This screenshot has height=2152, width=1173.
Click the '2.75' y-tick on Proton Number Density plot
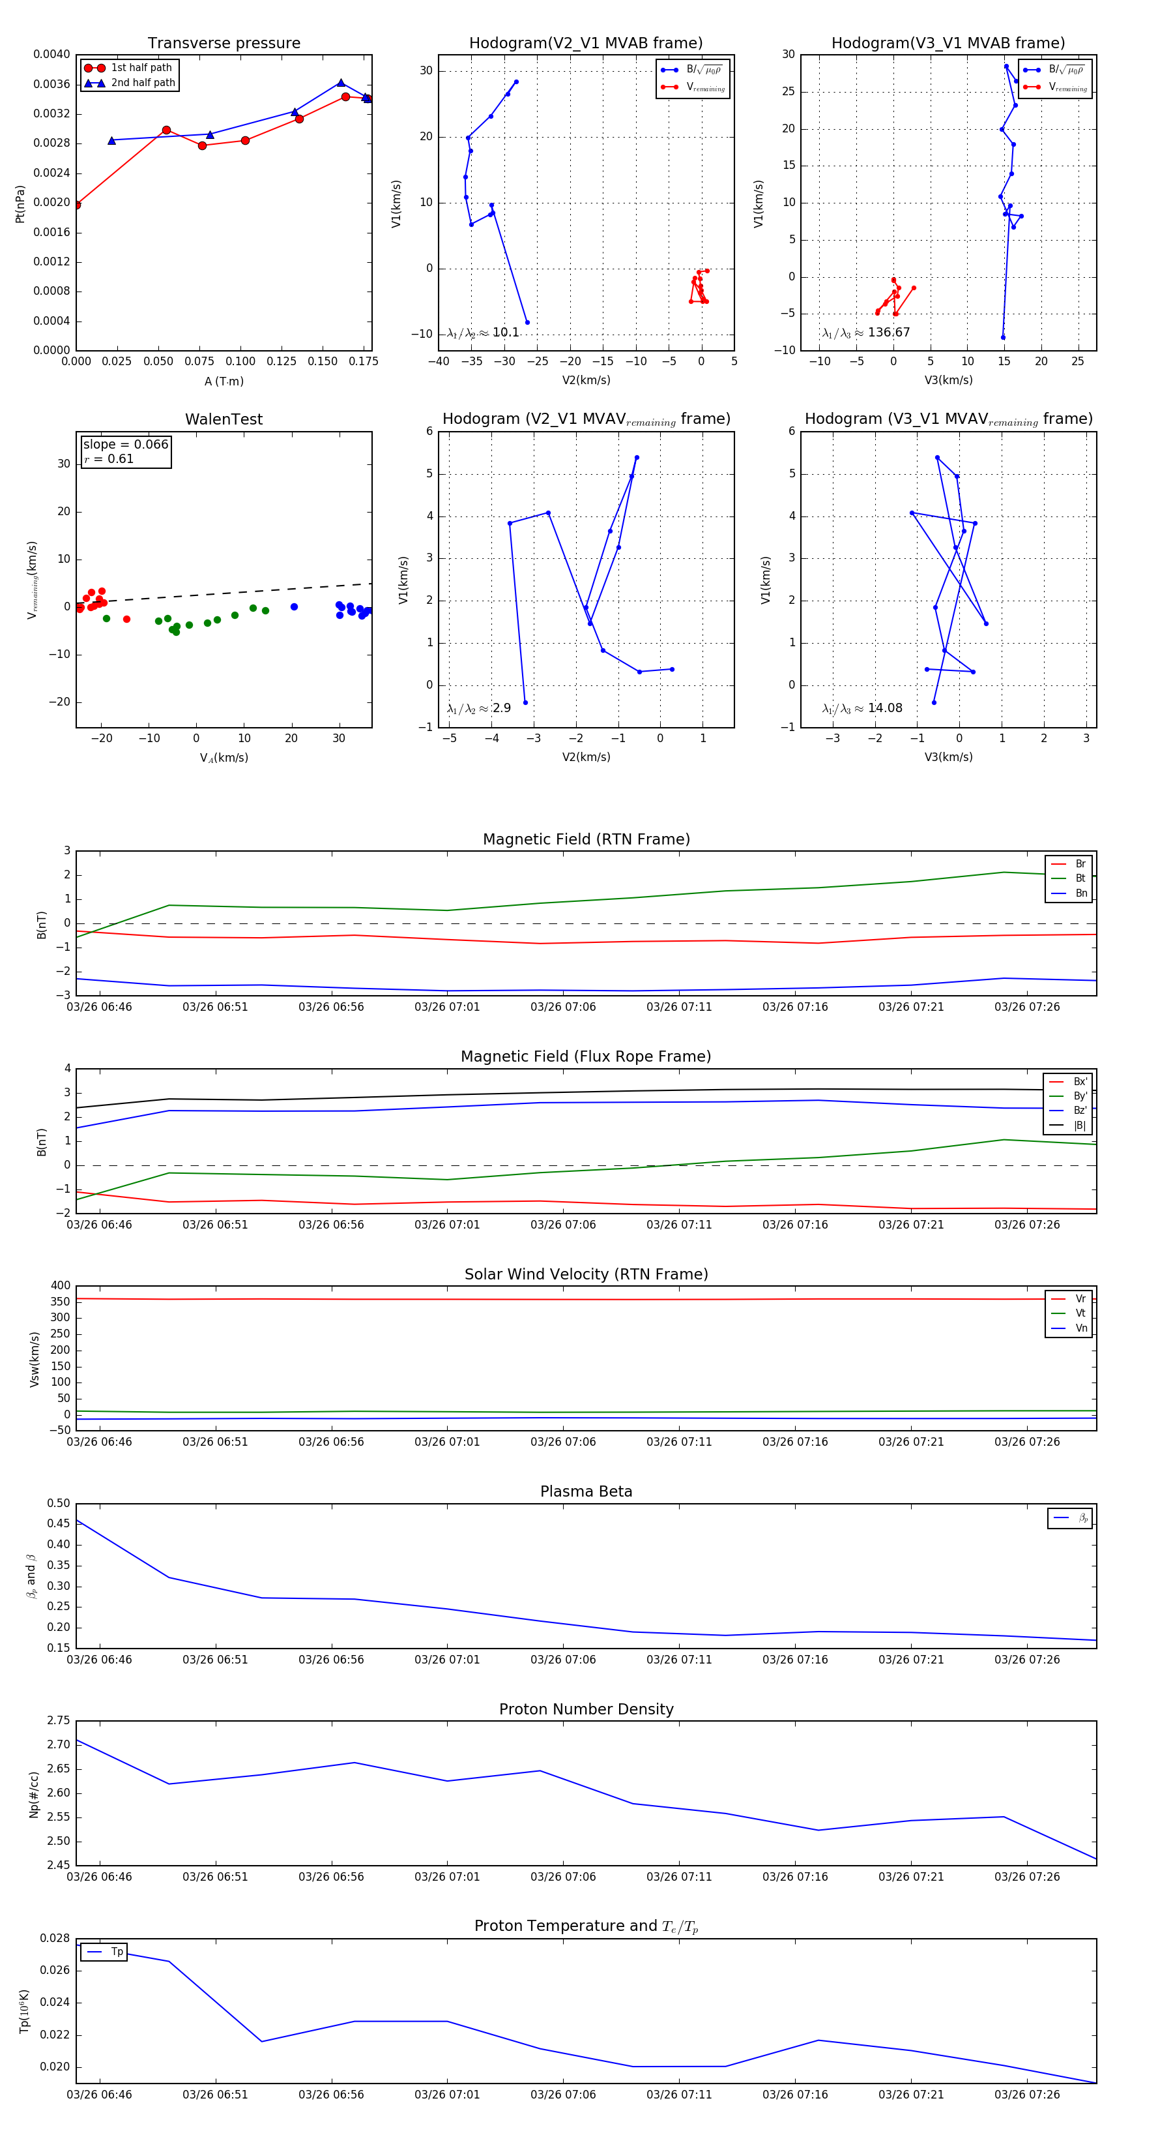[x=59, y=1720]
